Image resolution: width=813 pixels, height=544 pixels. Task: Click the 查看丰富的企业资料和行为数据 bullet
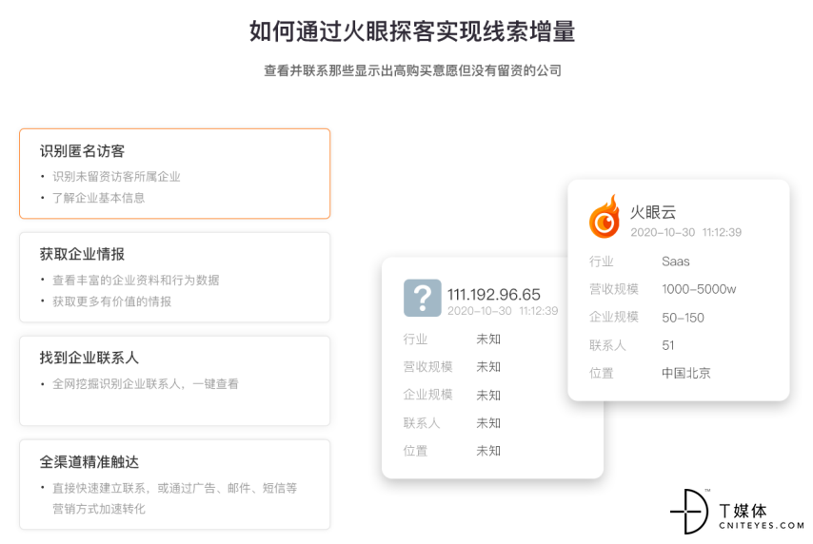pos(136,281)
